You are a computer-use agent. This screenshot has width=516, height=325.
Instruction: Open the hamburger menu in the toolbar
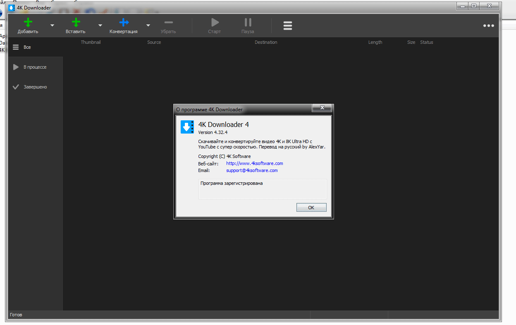tap(288, 26)
